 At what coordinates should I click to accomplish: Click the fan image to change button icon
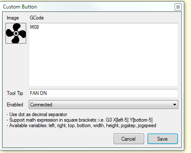tap(16, 33)
